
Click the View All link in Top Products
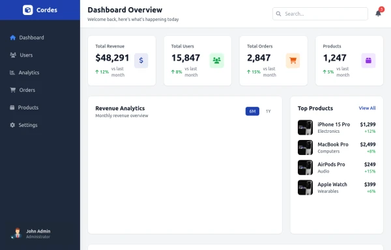click(x=367, y=108)
